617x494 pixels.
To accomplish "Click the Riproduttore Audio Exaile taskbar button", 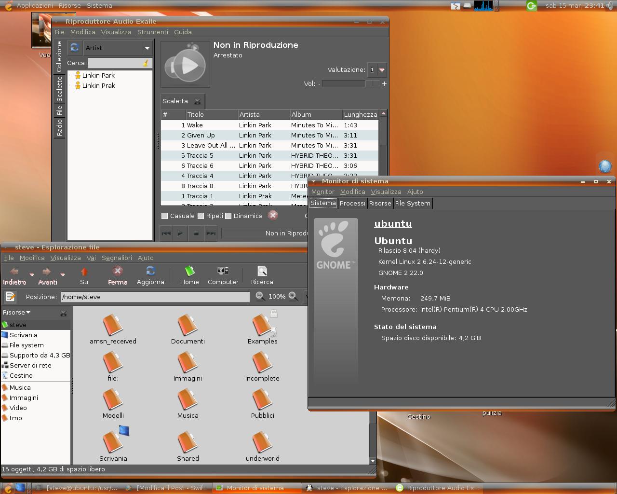I will click(x=439, y=488).
